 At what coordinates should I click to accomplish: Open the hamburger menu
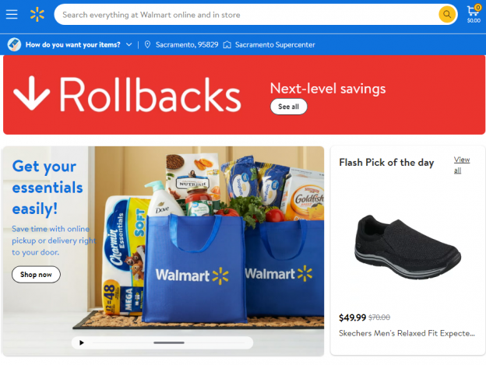12,14
